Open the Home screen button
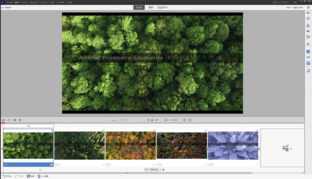 tap(43, 176)
